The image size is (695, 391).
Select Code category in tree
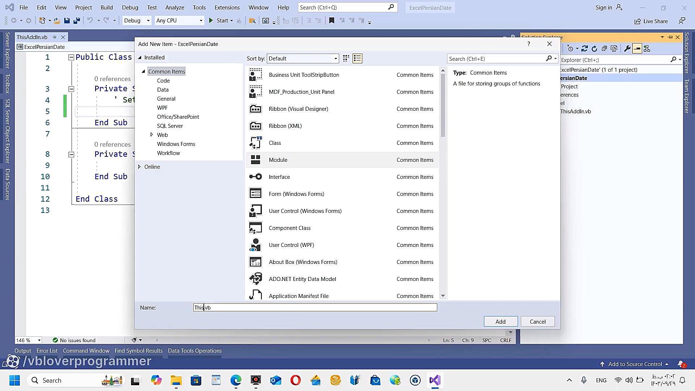pos(163,80)
